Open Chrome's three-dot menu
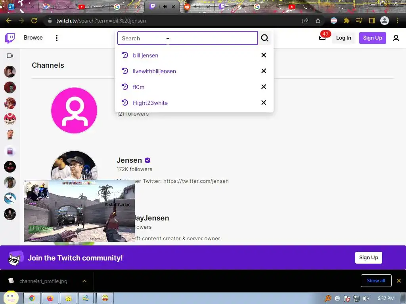 (397, 21)
